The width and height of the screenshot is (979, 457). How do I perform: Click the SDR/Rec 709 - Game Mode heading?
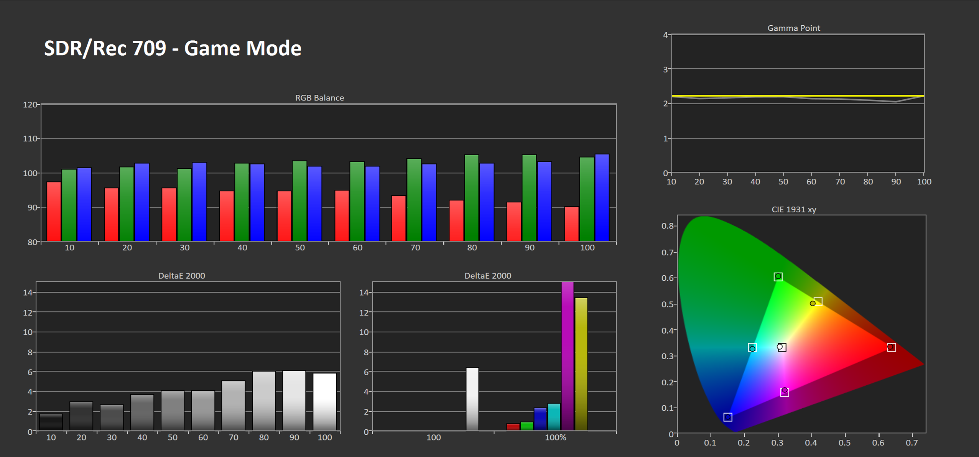click(x=173, y=48)
